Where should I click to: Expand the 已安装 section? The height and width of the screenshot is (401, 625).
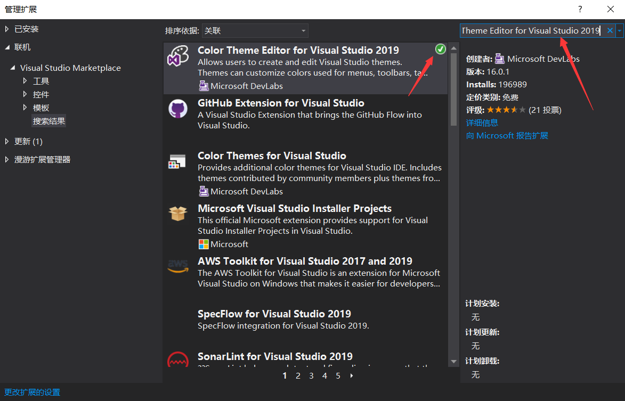click(6, 28)
